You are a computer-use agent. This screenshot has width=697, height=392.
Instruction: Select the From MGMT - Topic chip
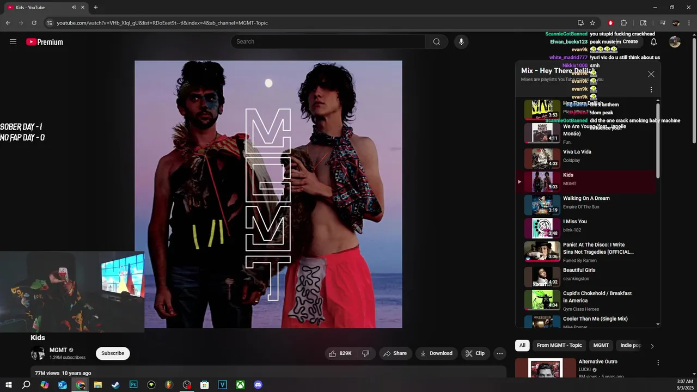coord(559,345)
